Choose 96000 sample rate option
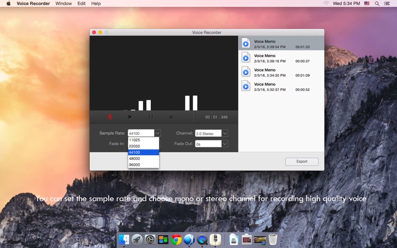 click(x=143, y=165)
